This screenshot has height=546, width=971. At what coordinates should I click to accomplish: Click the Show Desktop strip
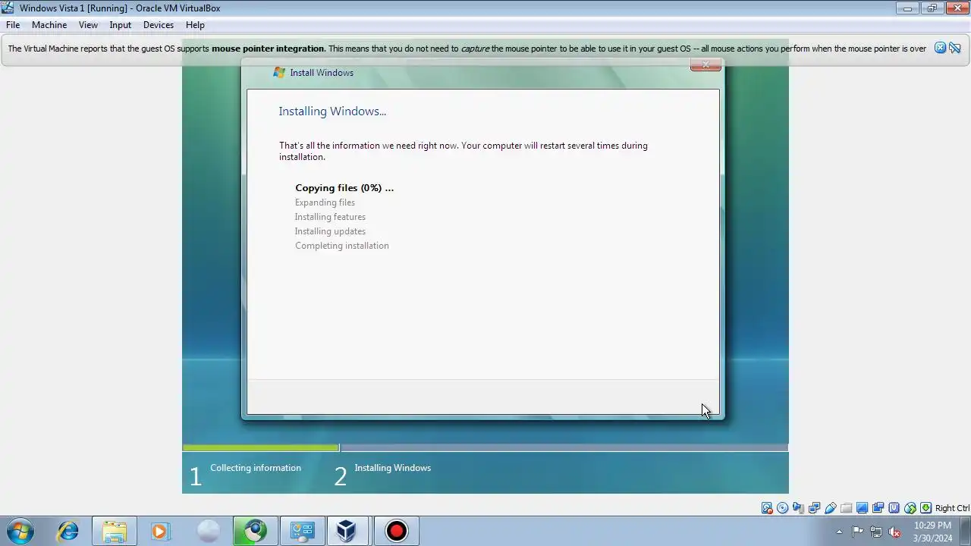point(966,532)
